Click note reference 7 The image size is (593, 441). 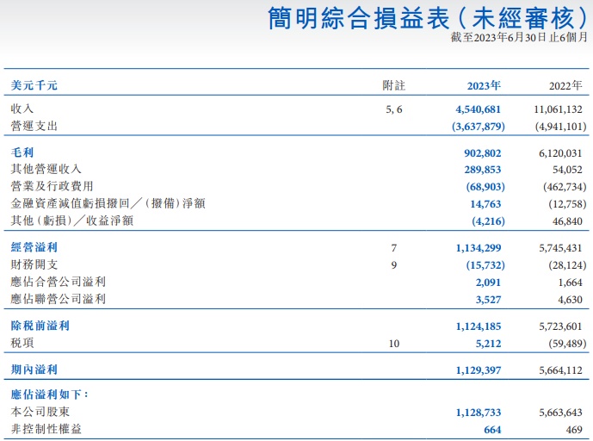click(394, 248)
